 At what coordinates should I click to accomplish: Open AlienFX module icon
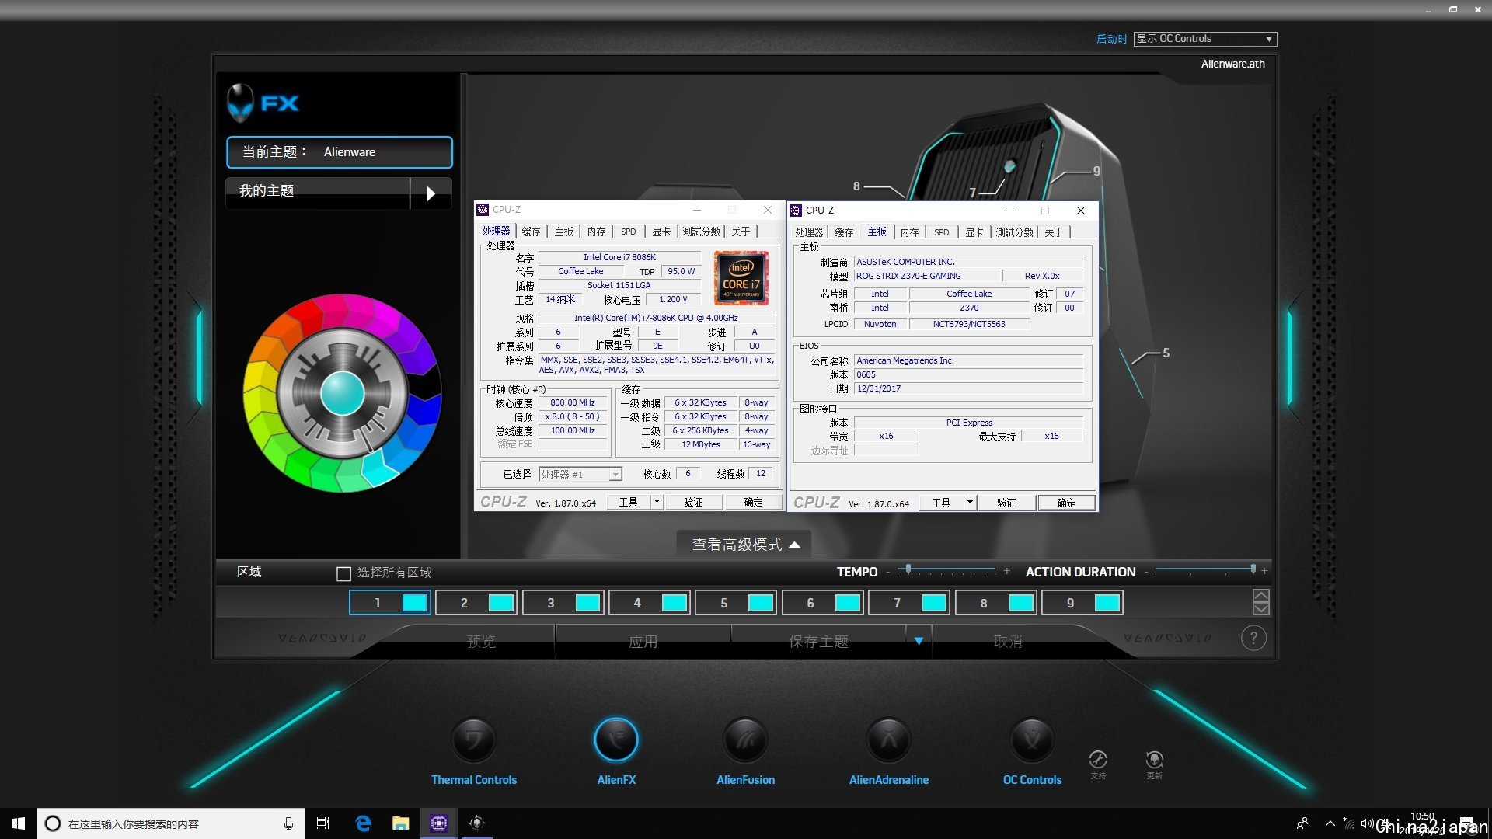[616, 740]
